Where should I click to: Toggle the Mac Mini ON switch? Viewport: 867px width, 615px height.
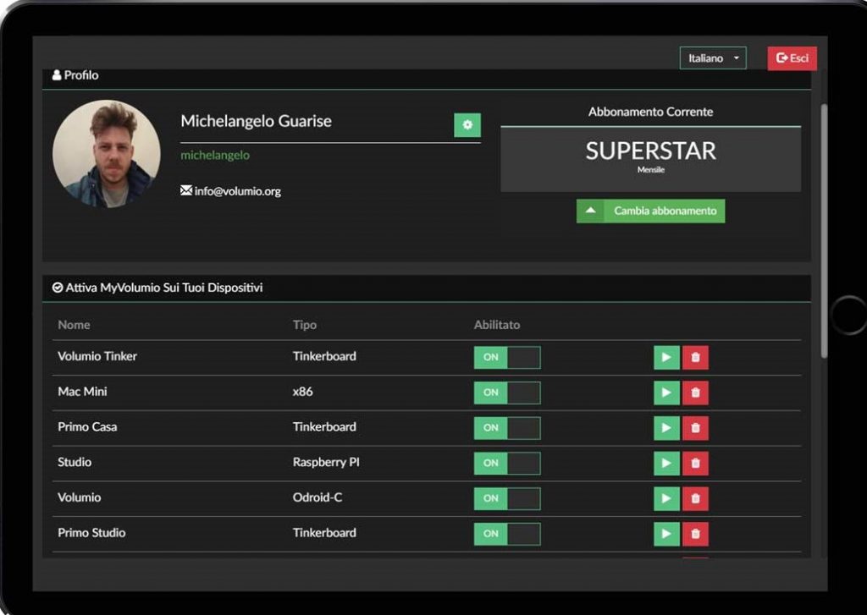click(x=507, y=393)
